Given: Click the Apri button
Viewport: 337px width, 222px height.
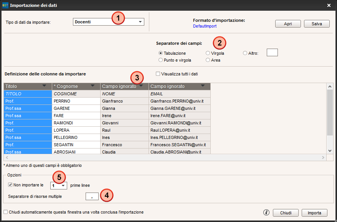Looking at the screenshot, I should [x=288, y=24].
